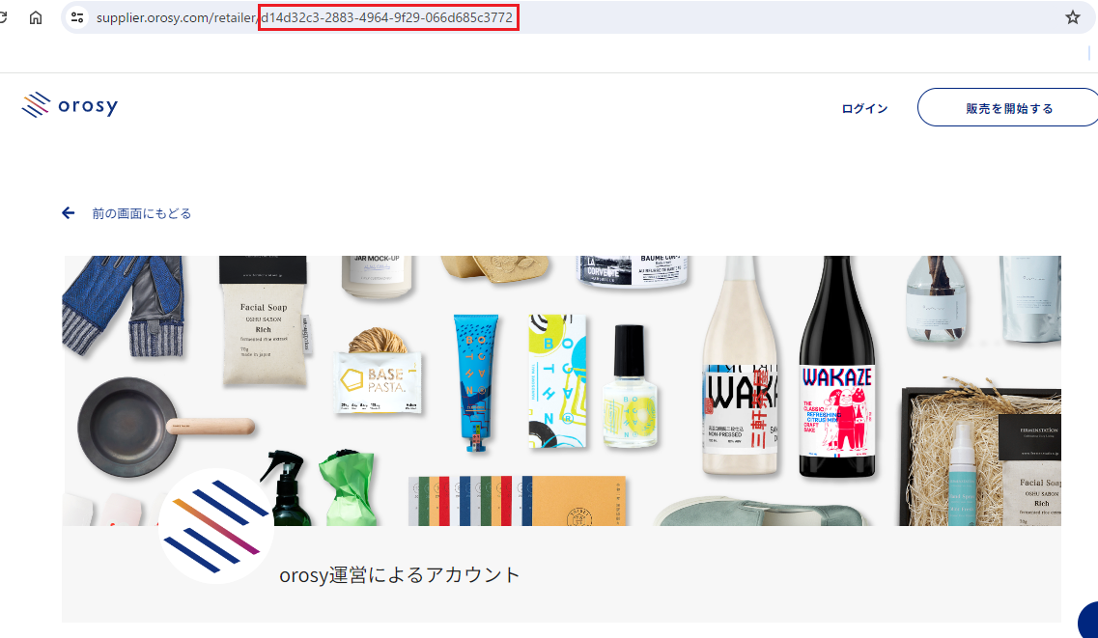The height and width of the screenshot is (638, 1098).
Task: Click the orosy logo in header
Action: (x=70, y=105)
